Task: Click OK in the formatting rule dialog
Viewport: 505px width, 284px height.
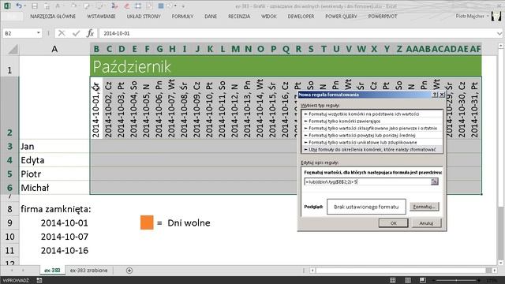Action: 393,223
